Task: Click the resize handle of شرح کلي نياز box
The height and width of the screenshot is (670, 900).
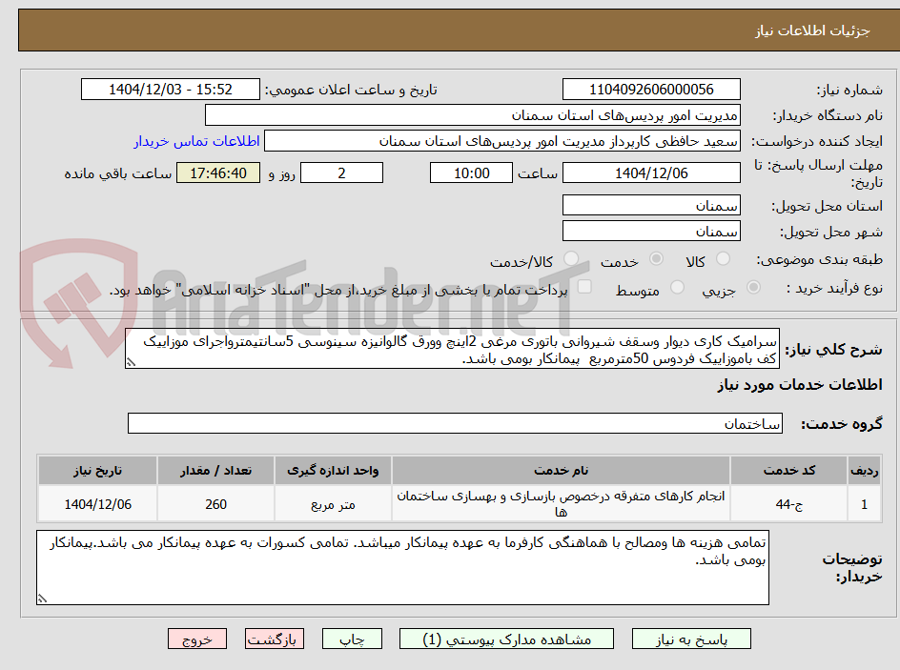Action: click(x=132, y=362)
